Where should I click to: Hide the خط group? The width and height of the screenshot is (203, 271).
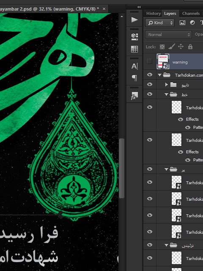(150, 94)
